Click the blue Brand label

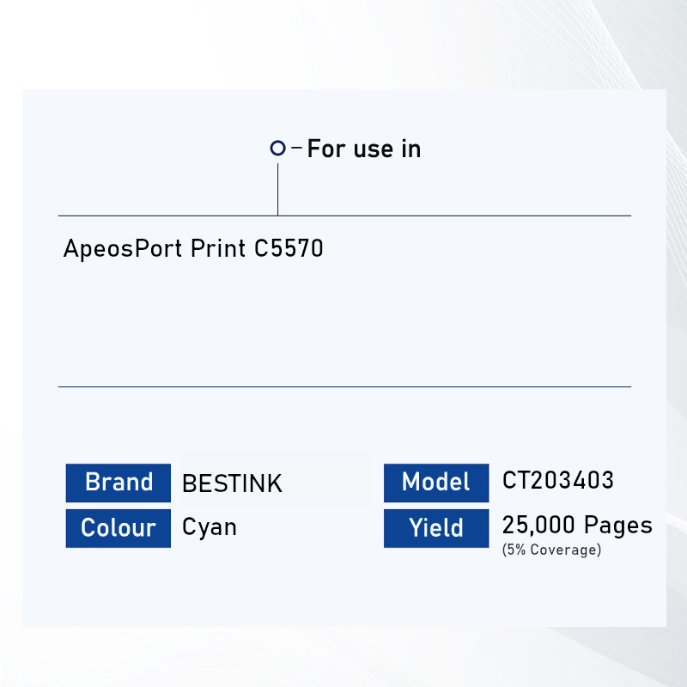[119, 482]
